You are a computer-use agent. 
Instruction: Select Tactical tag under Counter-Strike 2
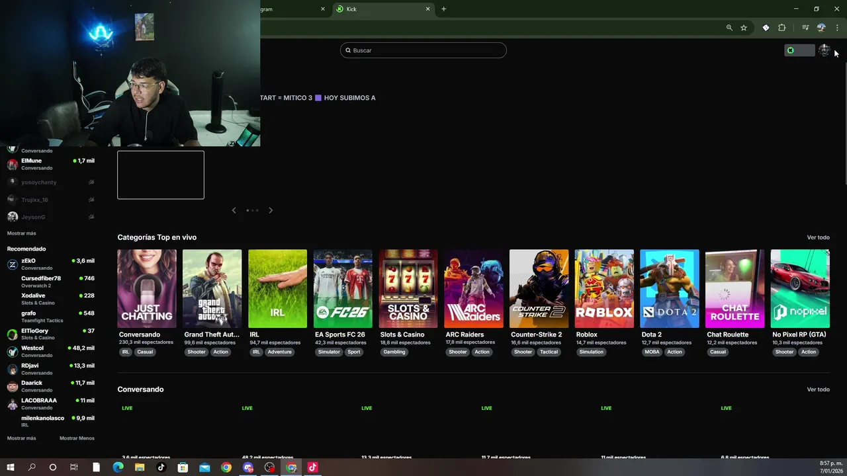[x=549, y=352]
